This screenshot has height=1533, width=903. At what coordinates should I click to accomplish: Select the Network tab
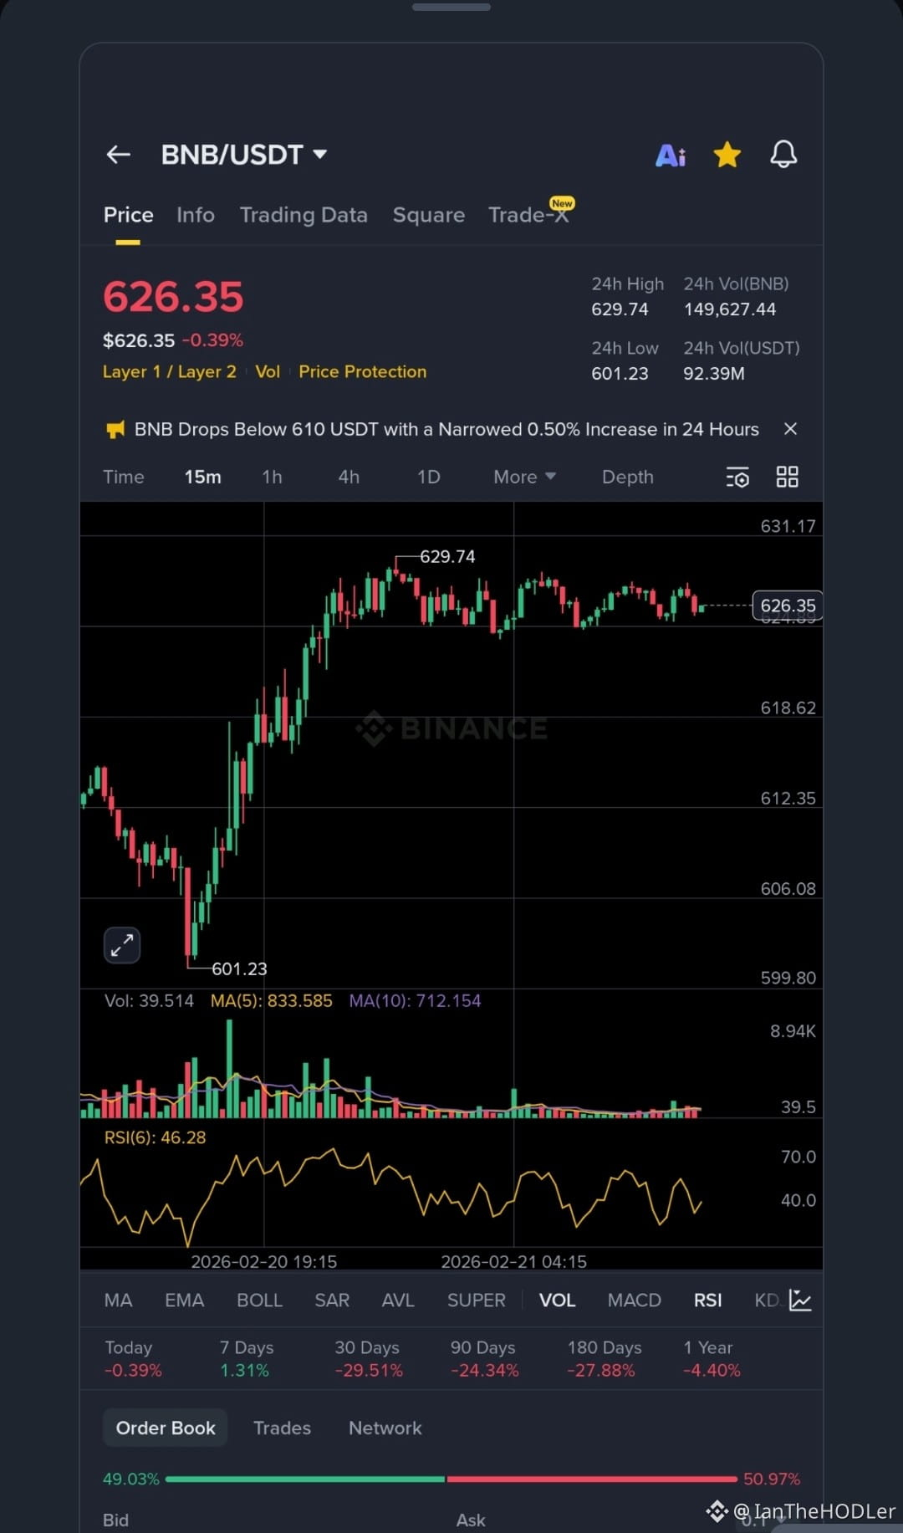[385, 1428]
